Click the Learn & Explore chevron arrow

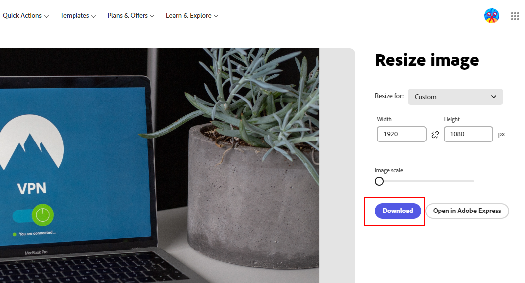(x=216, y=16)
